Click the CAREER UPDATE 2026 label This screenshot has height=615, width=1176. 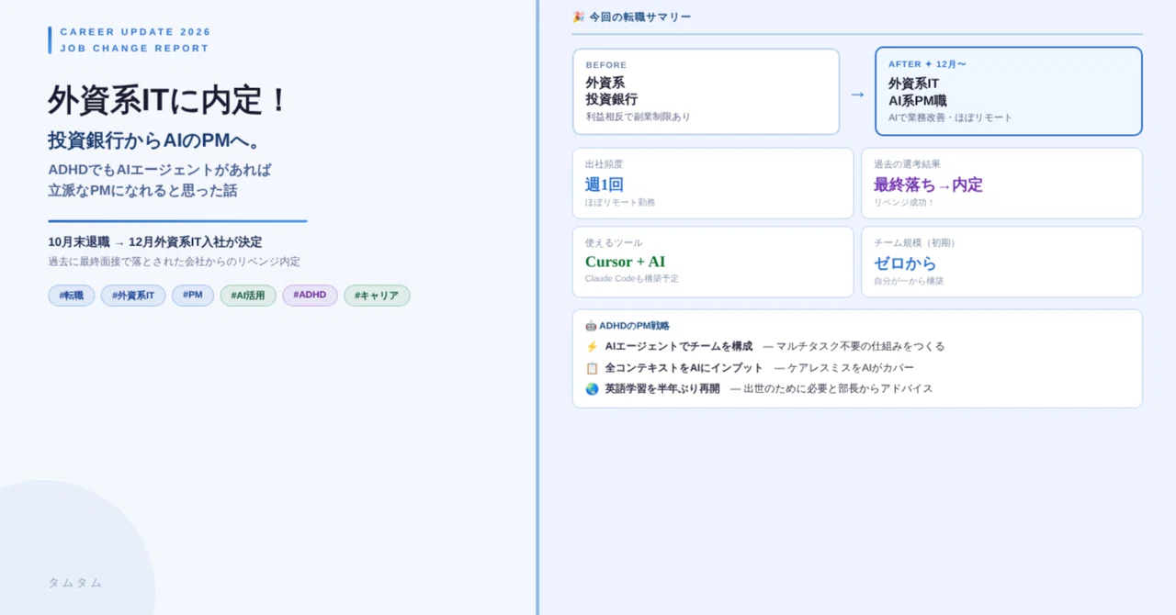(x=136, y=32)
